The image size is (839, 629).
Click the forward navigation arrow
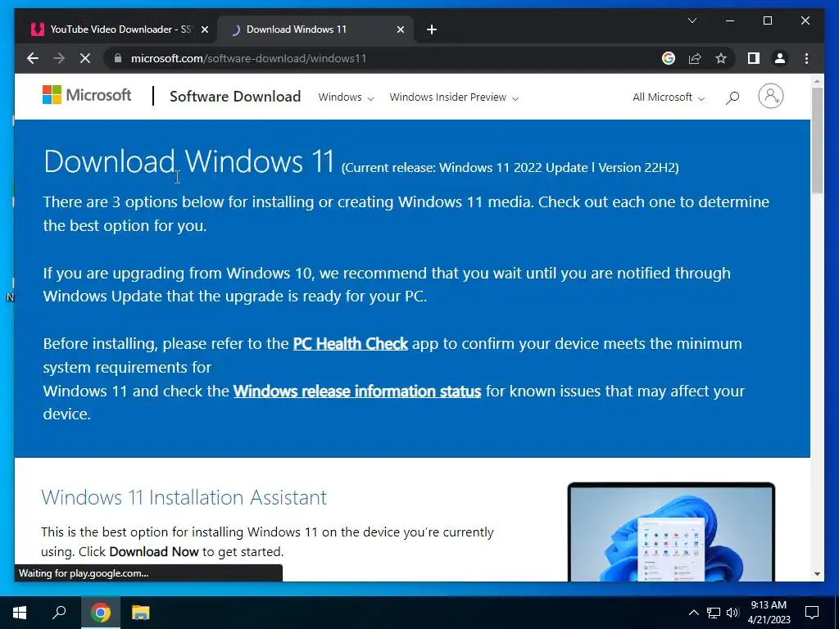click(59, 58)
